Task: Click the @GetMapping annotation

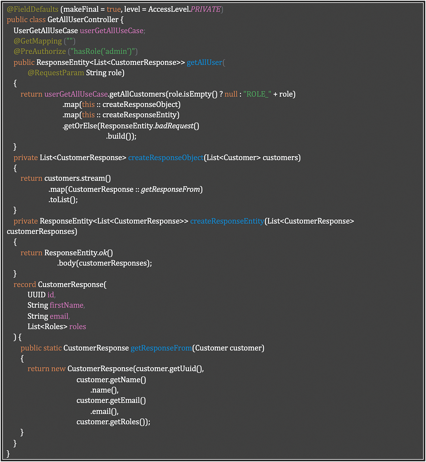Action: [x=38, y=41]
